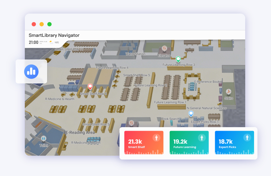Click the 21:00 clock display
The height and width of the screenshot is (176, 271).
(34, 42)
